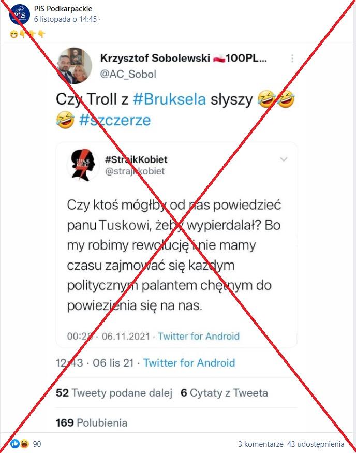Open the #Bruksela hashtag
This screenshot has width=356, height=453.
click(x=169, y=99)
